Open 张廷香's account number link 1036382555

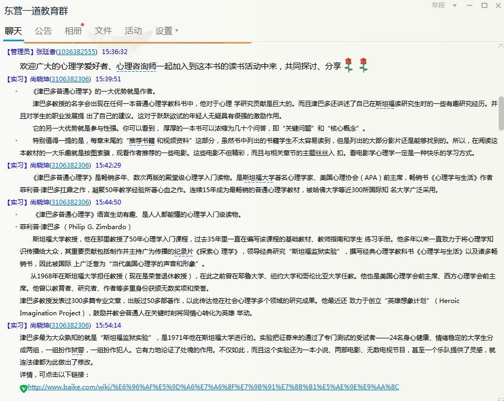[77, 52]
